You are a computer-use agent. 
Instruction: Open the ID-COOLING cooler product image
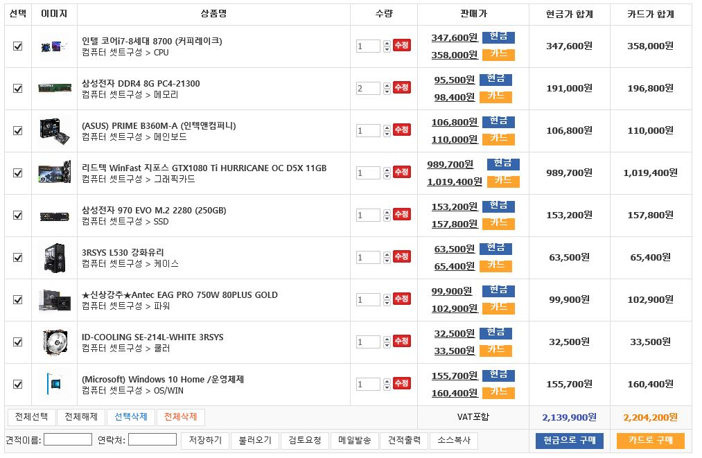tap(53, 342)
